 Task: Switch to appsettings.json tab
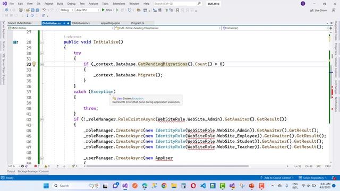(x=110, y=23)
